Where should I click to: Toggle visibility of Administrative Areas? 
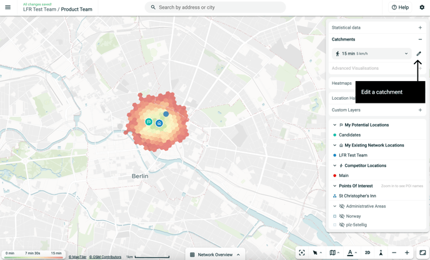(342, 206)
